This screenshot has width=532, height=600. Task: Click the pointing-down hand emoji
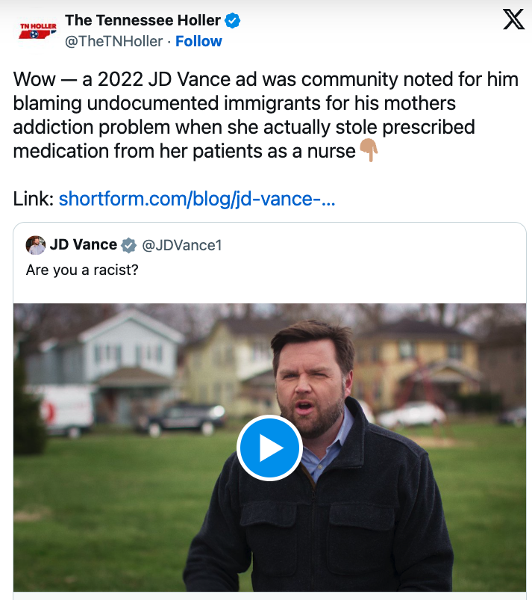pyautogui.click(x=369, y=152)
